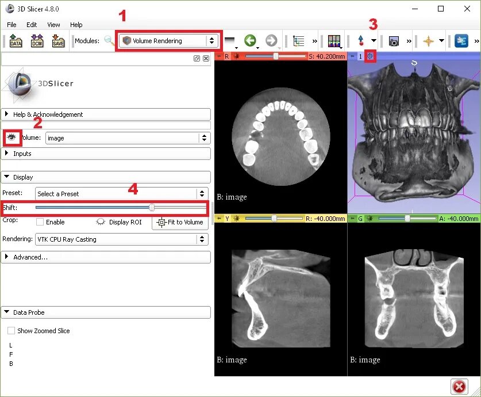The height and width of the screenshot is (397, 481).
Task: Click the coronal slice image
Action: tap(414, 299)
